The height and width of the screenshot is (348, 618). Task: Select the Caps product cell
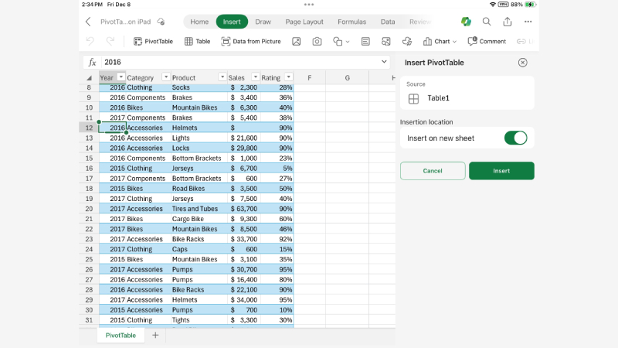click(x=199, y=249)
